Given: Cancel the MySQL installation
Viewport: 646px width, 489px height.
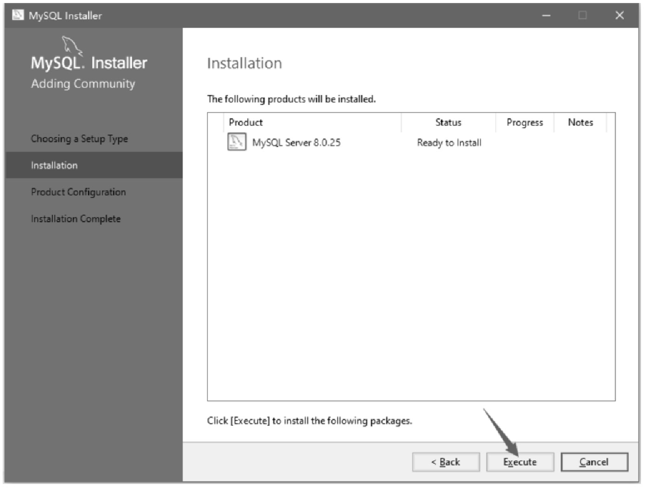Looking at the screenshot, I should [594, 462].
